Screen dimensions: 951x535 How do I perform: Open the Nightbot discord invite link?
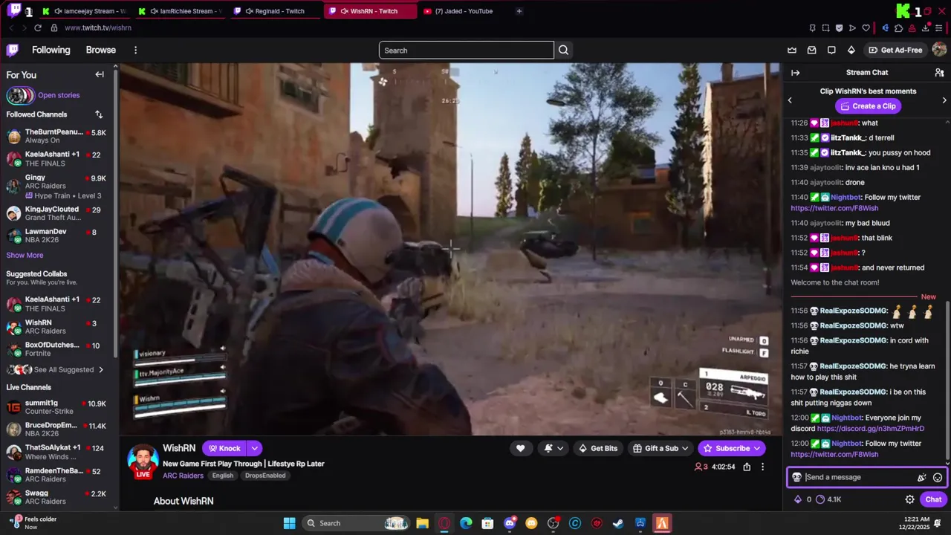click(871, 429)
